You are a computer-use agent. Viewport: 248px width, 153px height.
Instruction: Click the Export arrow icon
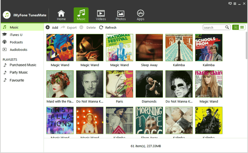point(63,27)
